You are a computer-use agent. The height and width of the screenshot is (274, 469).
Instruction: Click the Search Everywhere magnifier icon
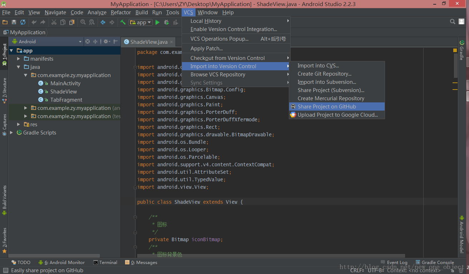(x=453, y=22)
